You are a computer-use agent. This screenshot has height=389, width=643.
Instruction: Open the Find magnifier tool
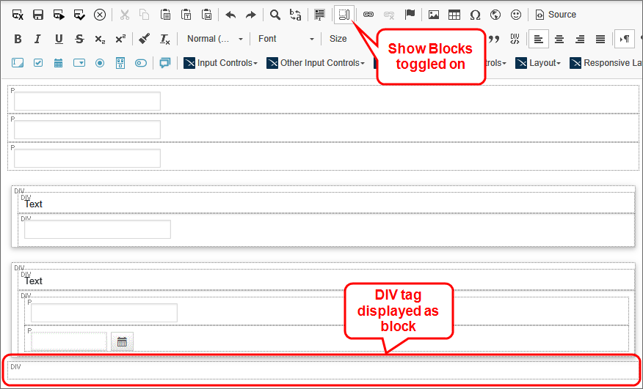(275, 15)
